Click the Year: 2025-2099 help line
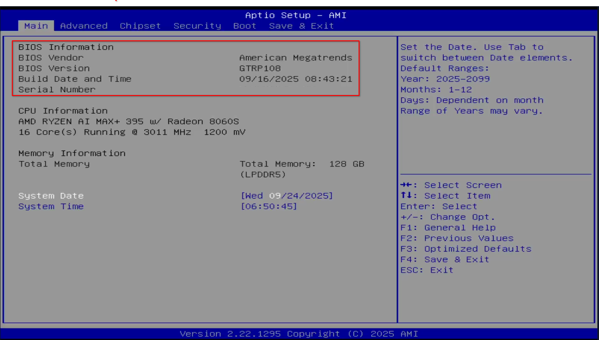 pos(445,79)
